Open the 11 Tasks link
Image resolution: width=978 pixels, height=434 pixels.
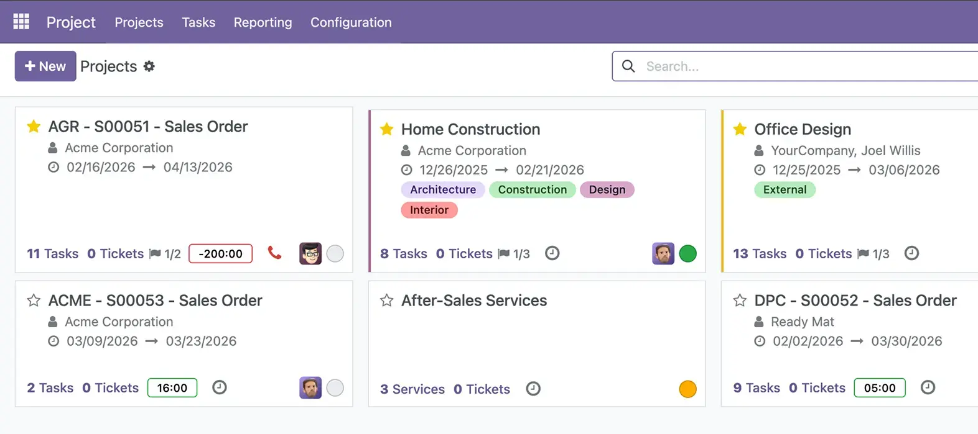click(x=52, y=253)
